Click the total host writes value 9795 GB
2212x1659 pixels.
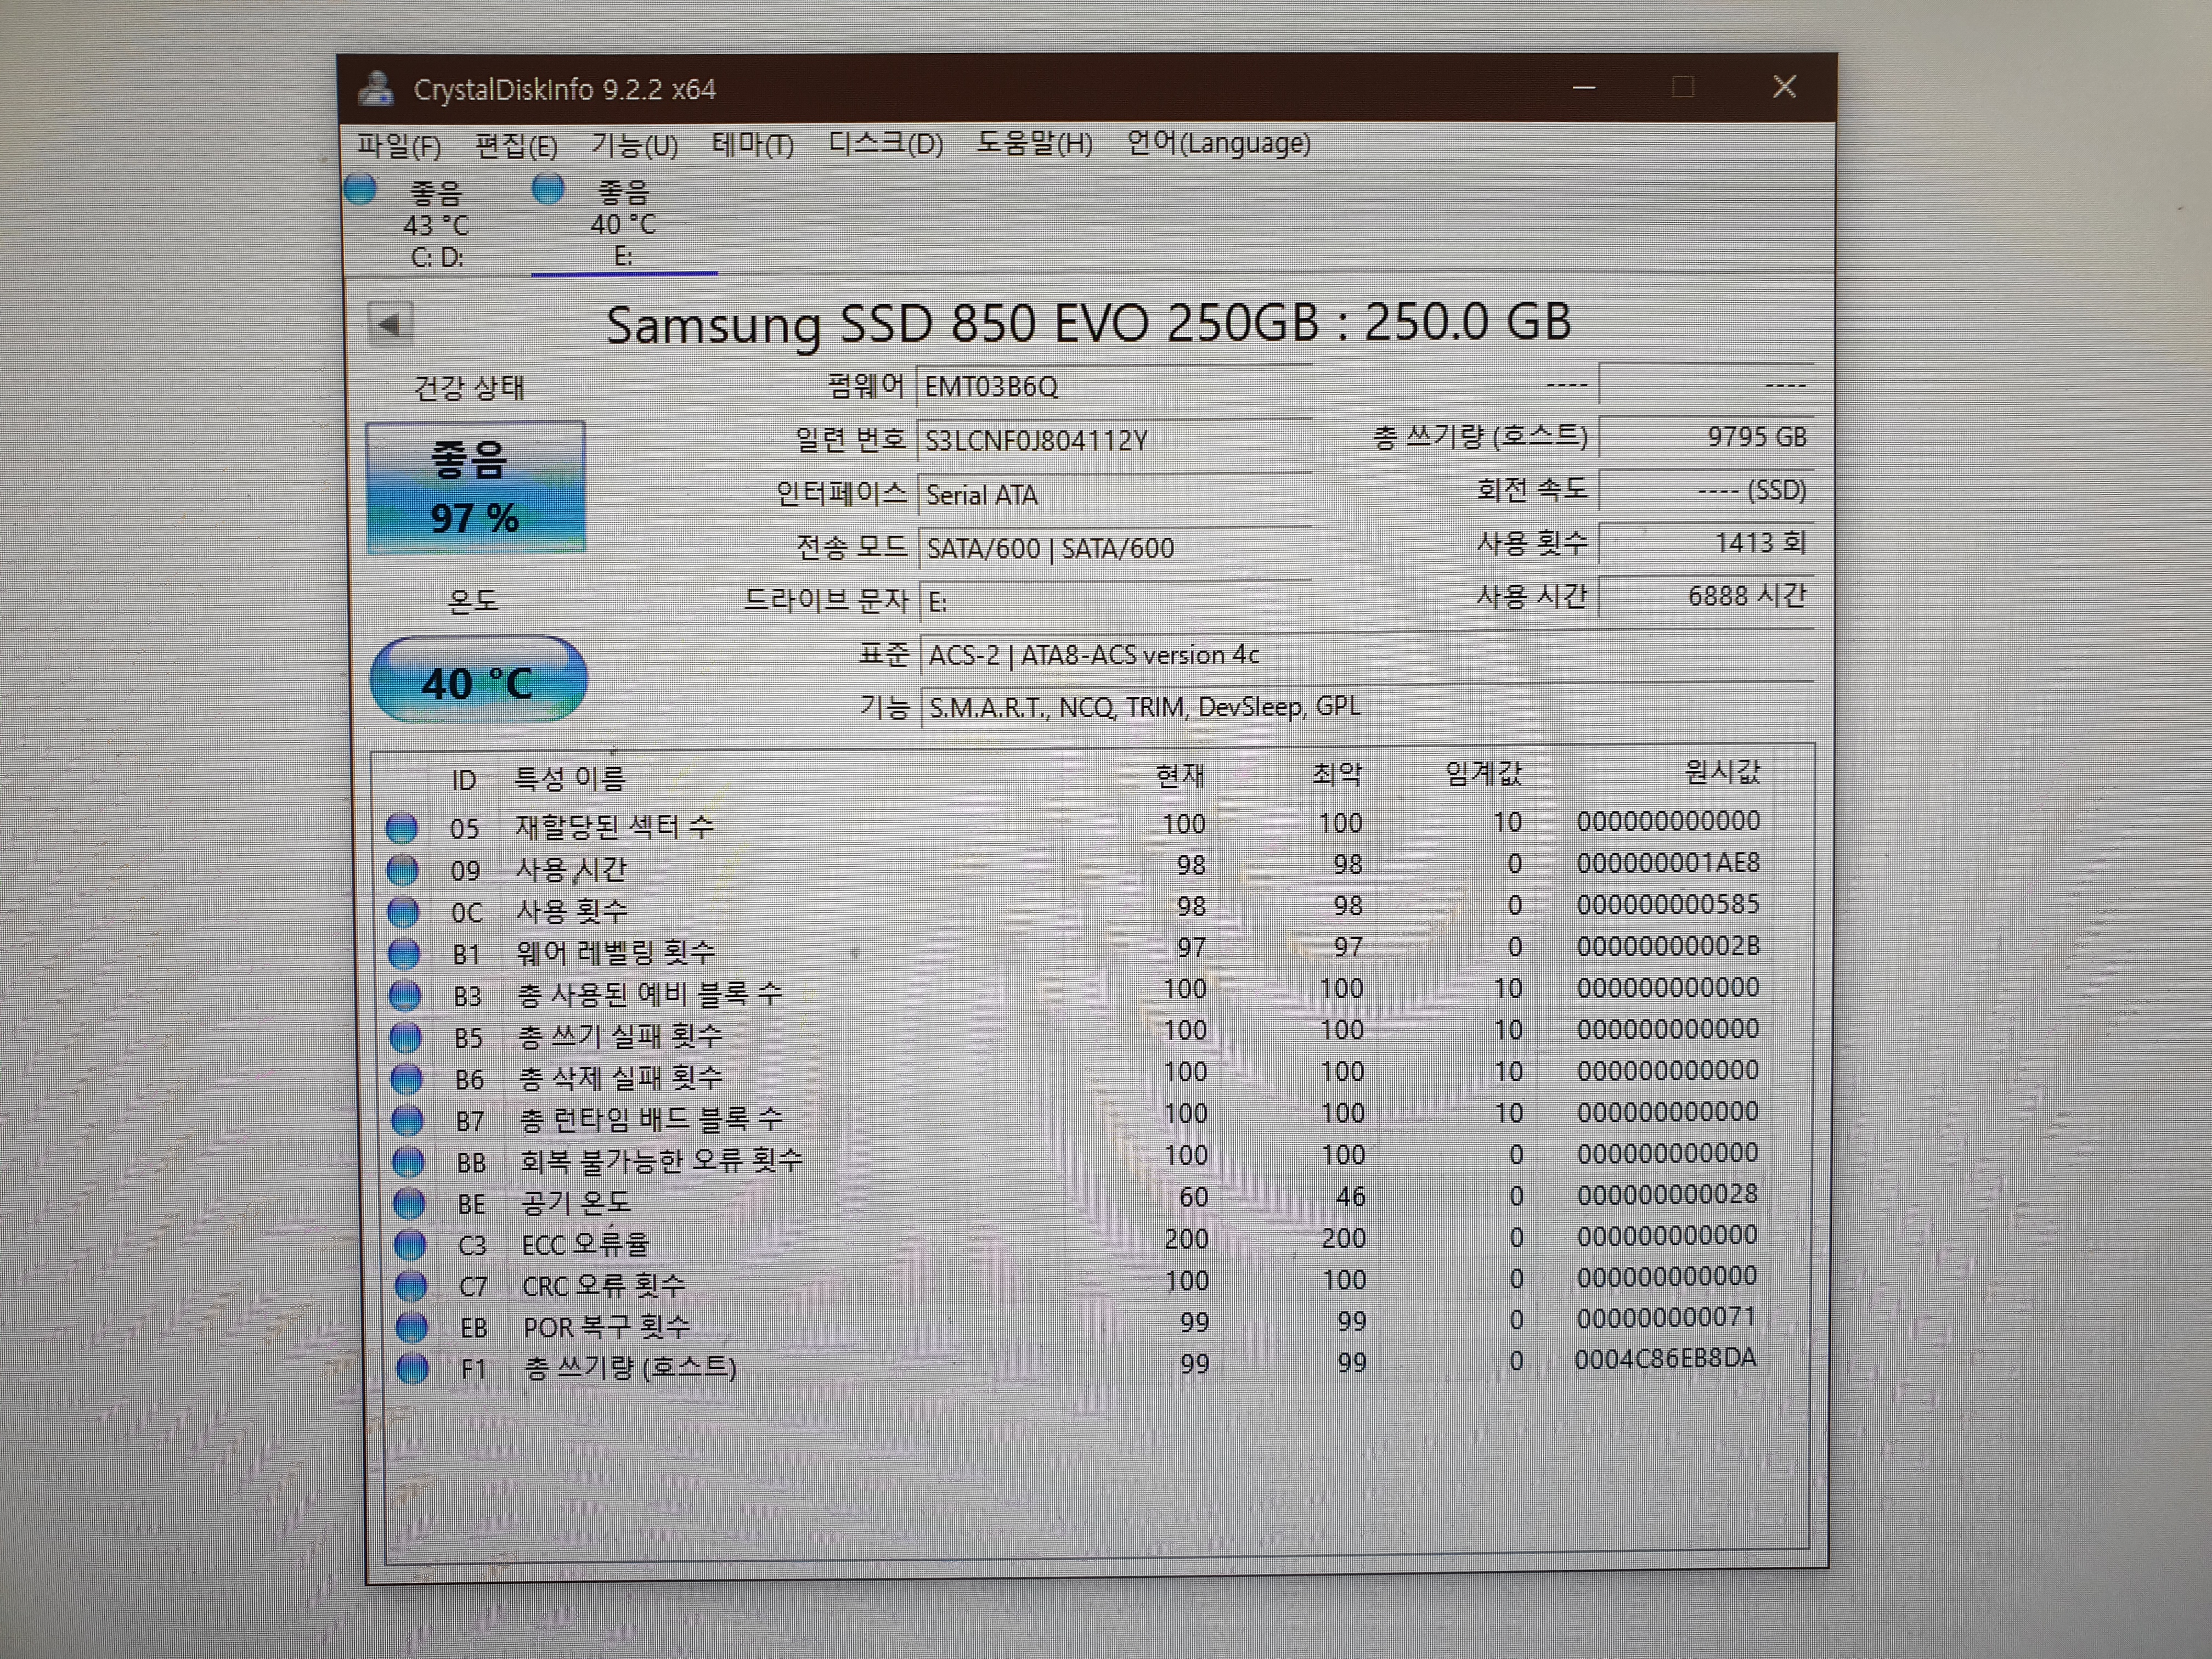tap(1706, 437)
